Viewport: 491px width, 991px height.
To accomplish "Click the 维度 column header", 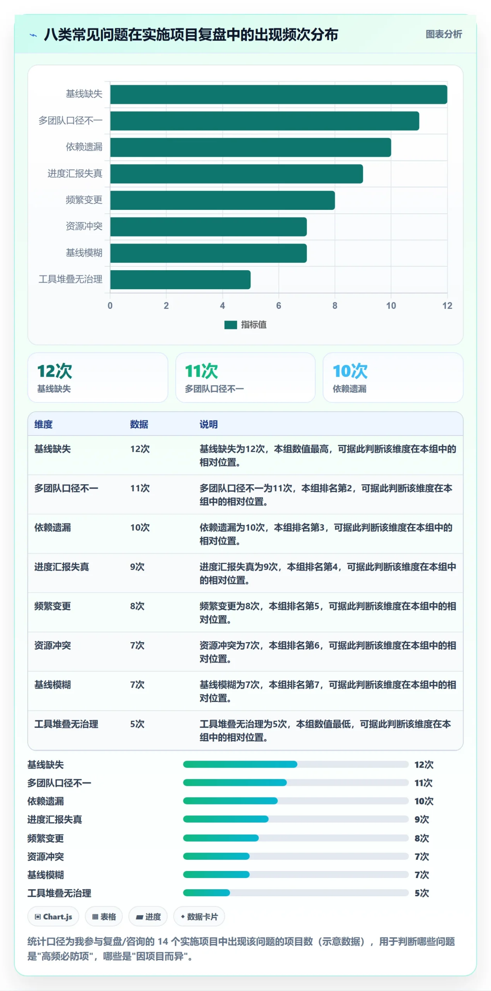I will click(x=43, y=424).
